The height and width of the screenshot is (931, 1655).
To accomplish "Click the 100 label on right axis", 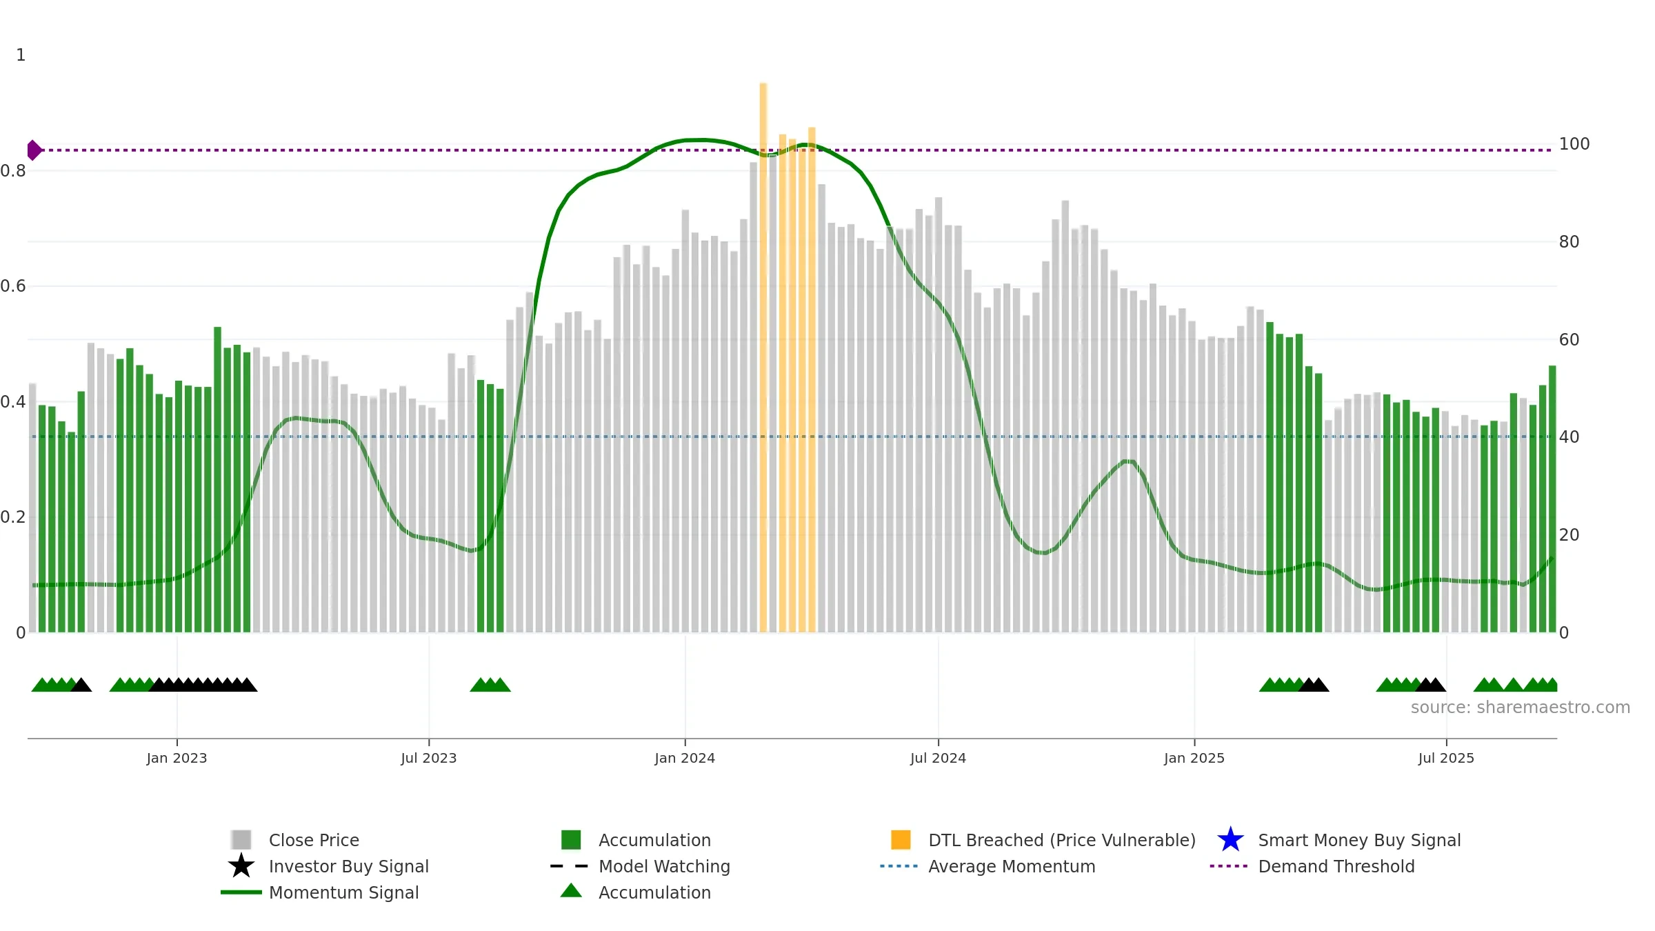I will point(1574,144).
